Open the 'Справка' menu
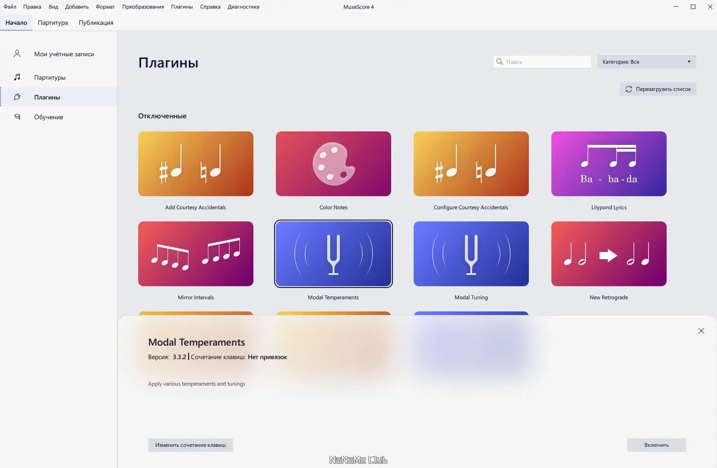 point(210,7)
